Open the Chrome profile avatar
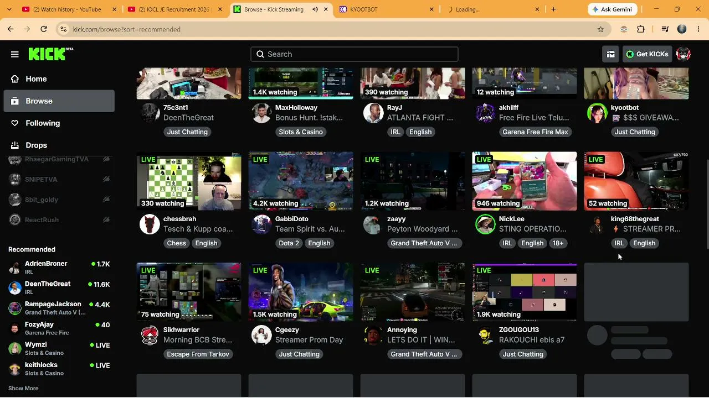Viewport: 709px width, 398px height. click(x=682, y=29)
